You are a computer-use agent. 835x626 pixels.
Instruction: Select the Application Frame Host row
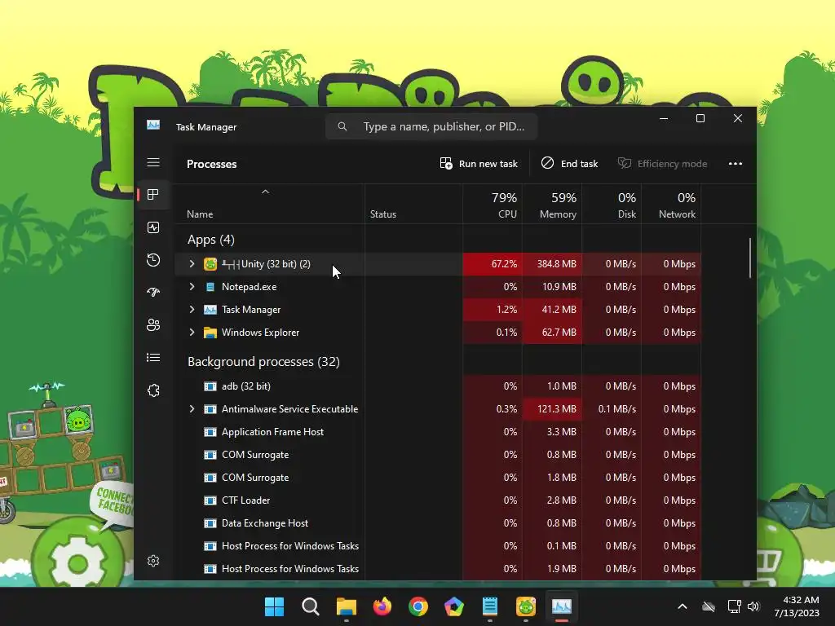pyautogui.click(x=438, y=432)
